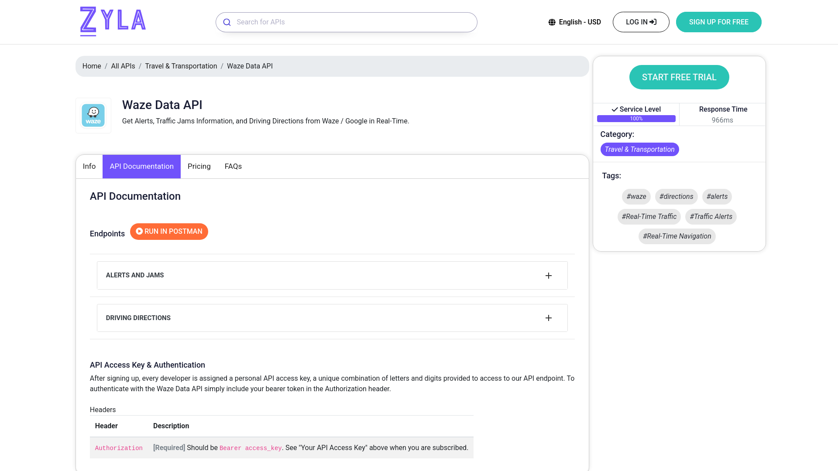Viewport: 838px width, 471px height.
Task: Open the Pricing tab
Action: tap(199, 167)
